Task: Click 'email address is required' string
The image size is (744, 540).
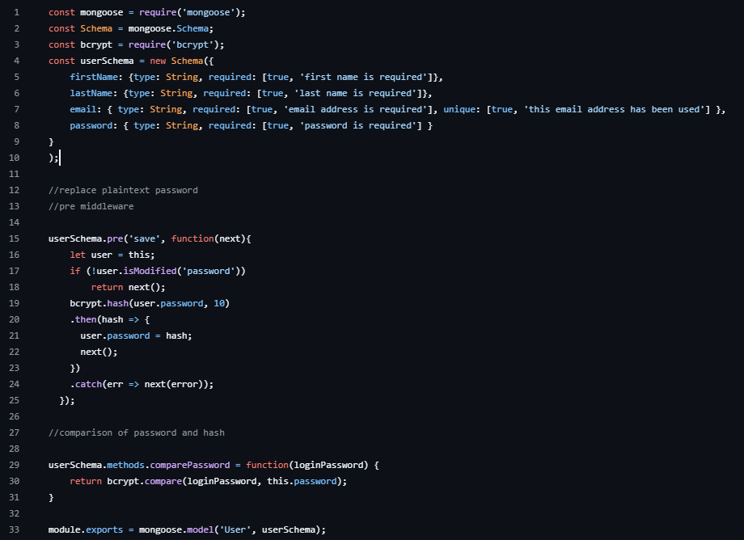Action: [355, 109]
